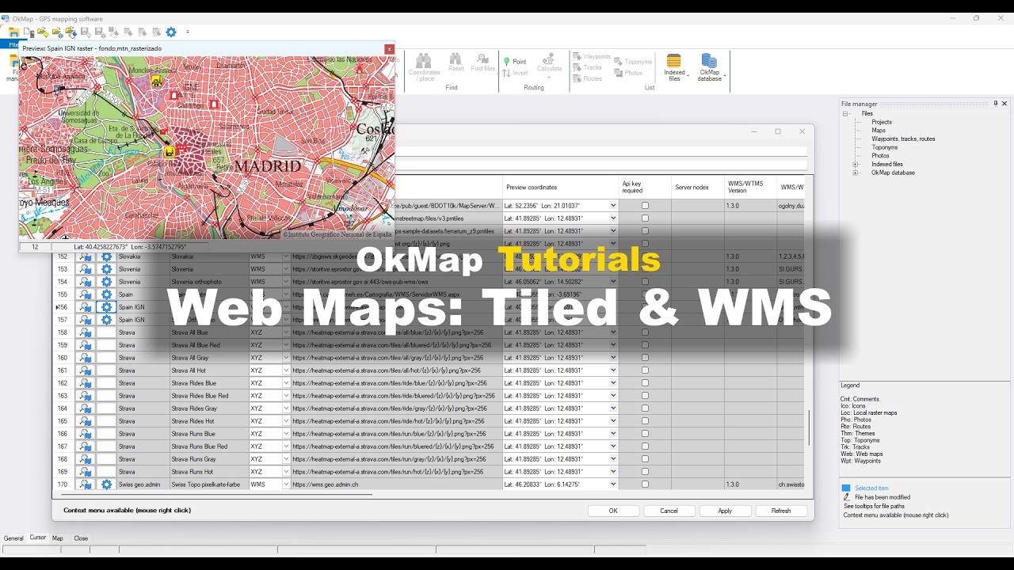
Task: Open the File ribbon tab
Action: click(11, 45)
